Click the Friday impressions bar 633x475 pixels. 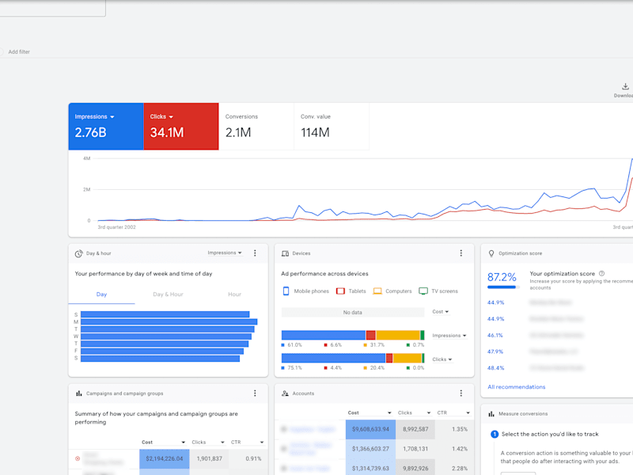[x=162, y=351]
